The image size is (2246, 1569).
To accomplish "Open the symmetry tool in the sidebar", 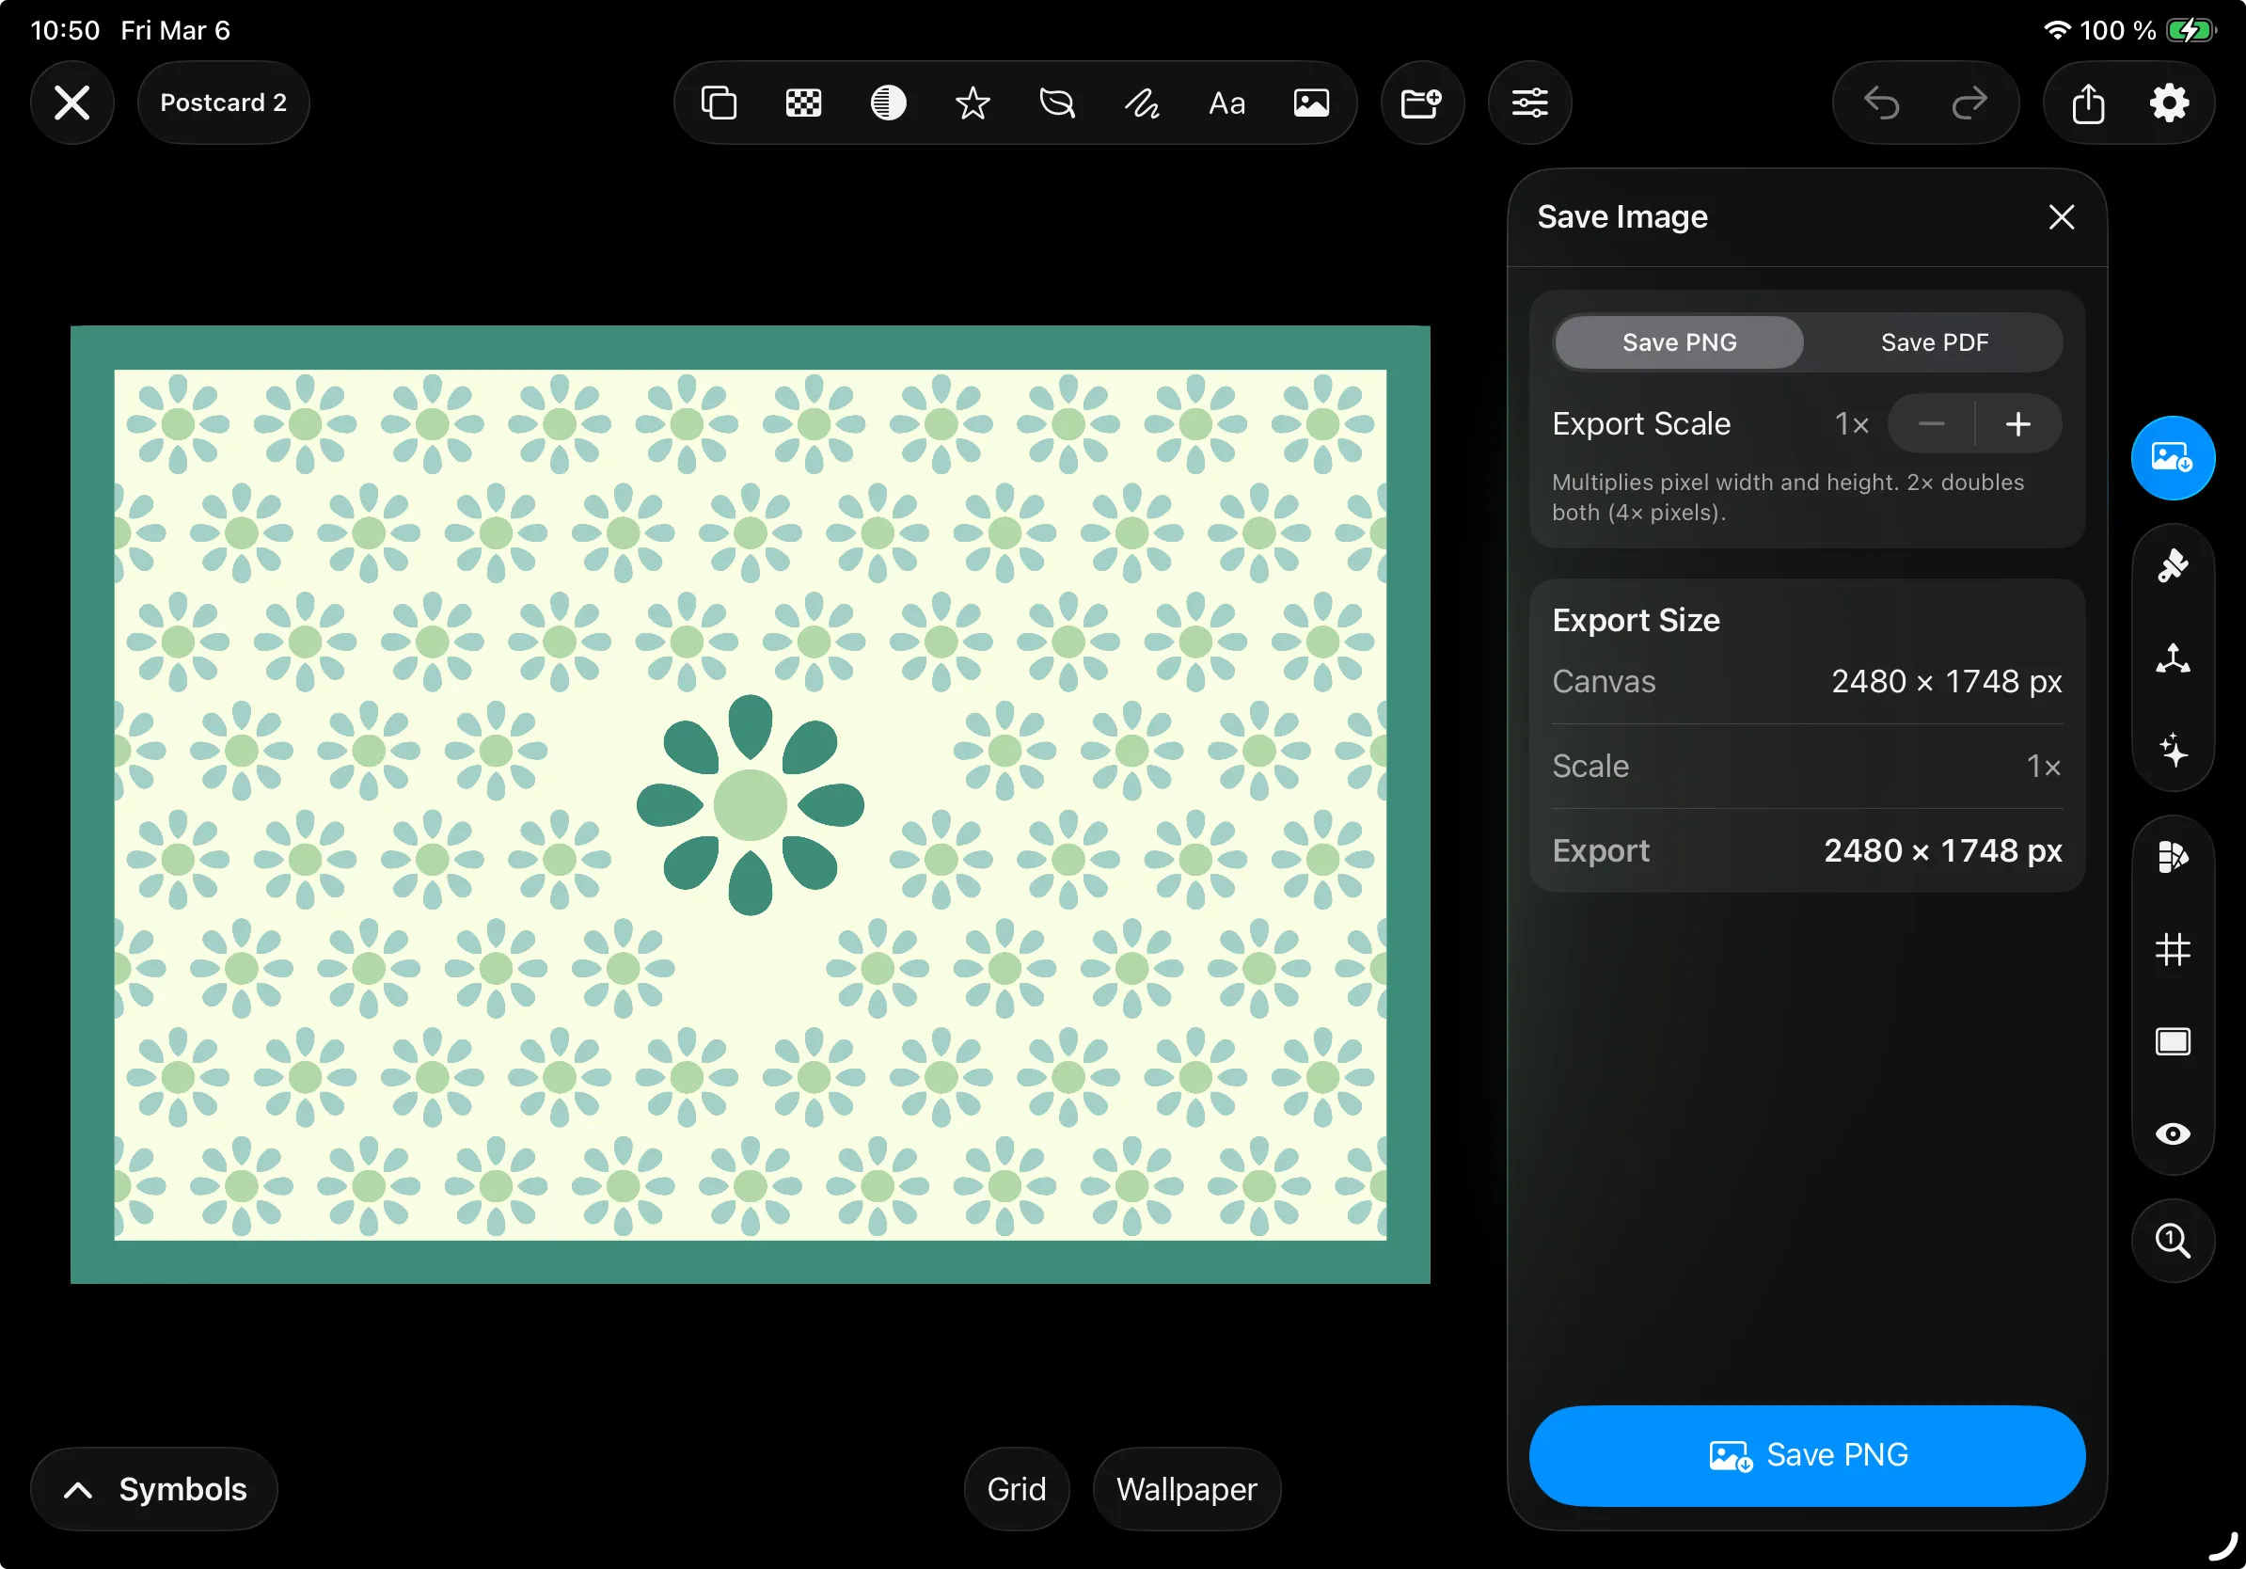I will tap(2173, 658).
